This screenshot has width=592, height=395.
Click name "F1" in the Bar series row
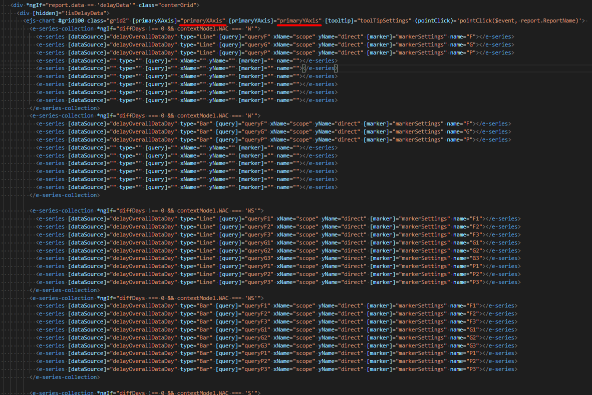tap(473, 305)
